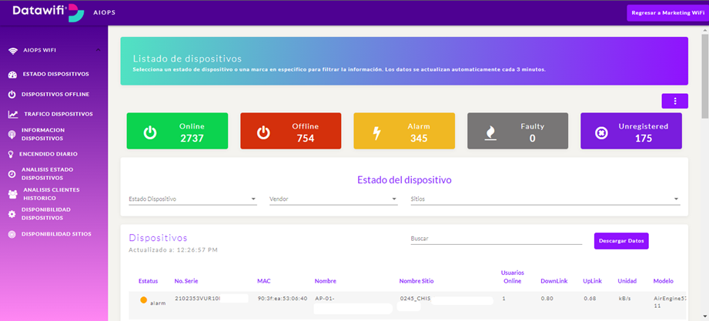Click the gear icon for Disponibilidad Dispositivos
The height and width of the screenshot is (321, 709).
(12, 214)
